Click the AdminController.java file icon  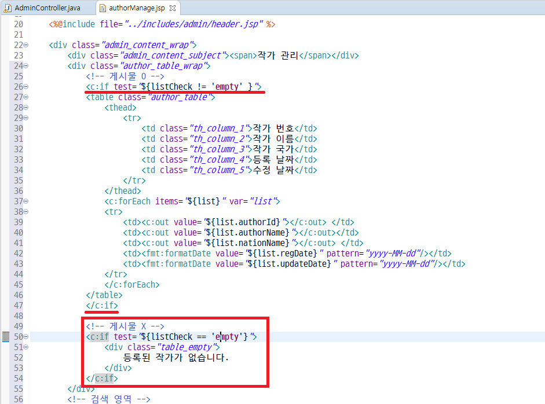click(8, 8)
